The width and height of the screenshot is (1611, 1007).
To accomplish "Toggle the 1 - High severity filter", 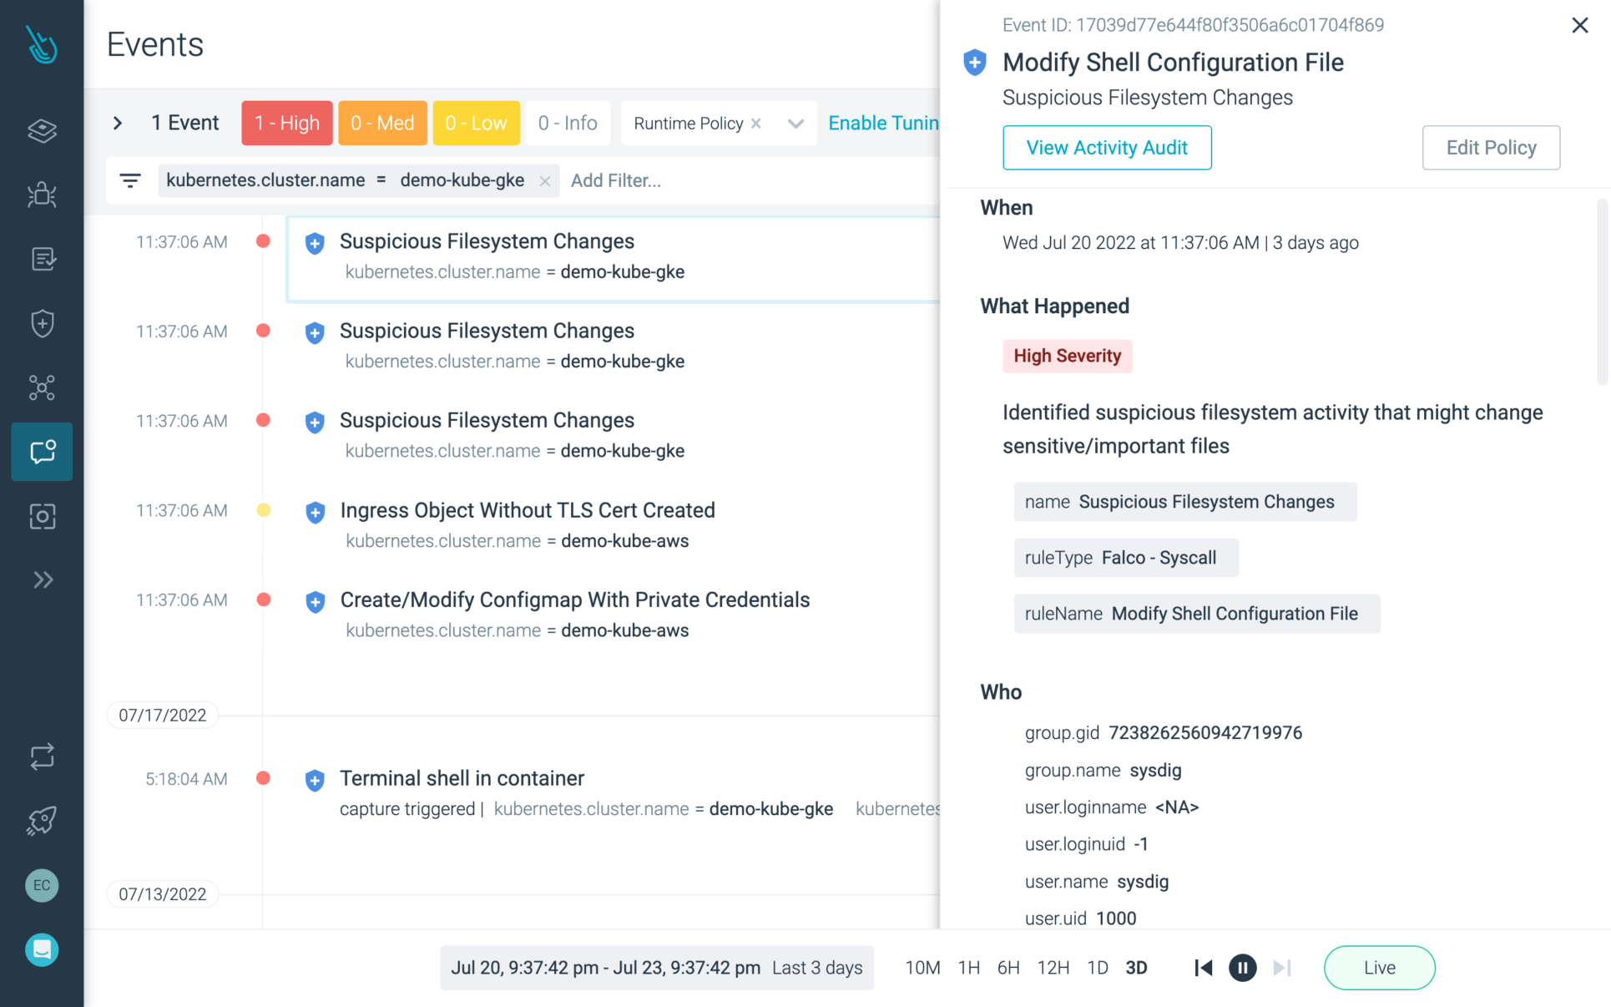I will [x=286, y=123].
